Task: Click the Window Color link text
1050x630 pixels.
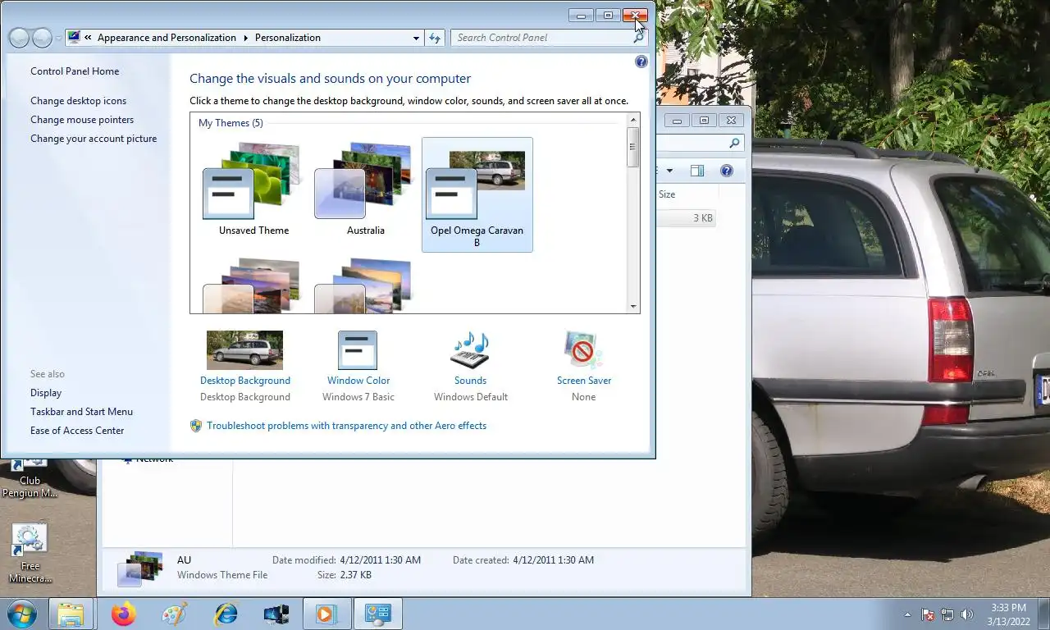Action: pyautogui.click(x=358, y=381)
